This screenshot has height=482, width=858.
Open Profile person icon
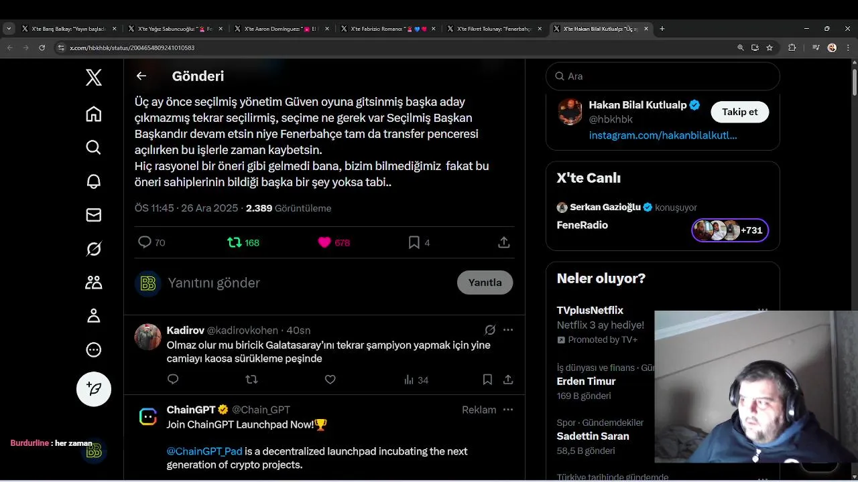(x=94, y=316)
